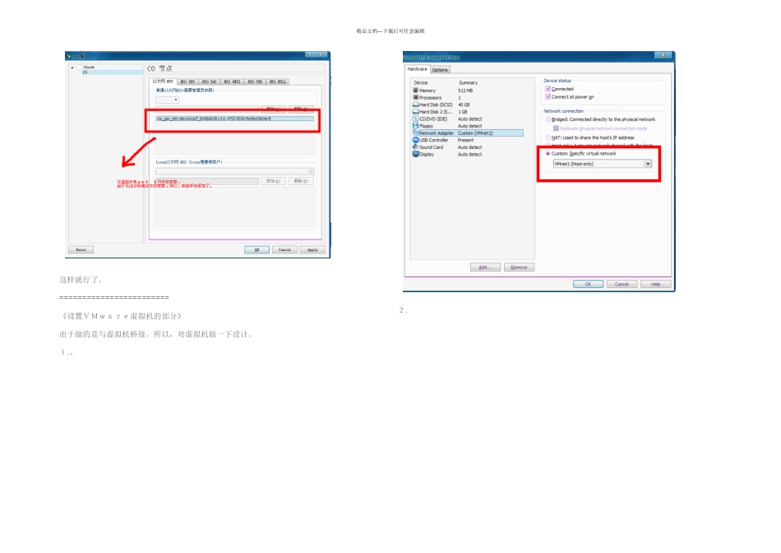Choose Custom specific virtual network option
Image resolution: width=781 pixels, height=553 pixels.
[x=548, y=154]
